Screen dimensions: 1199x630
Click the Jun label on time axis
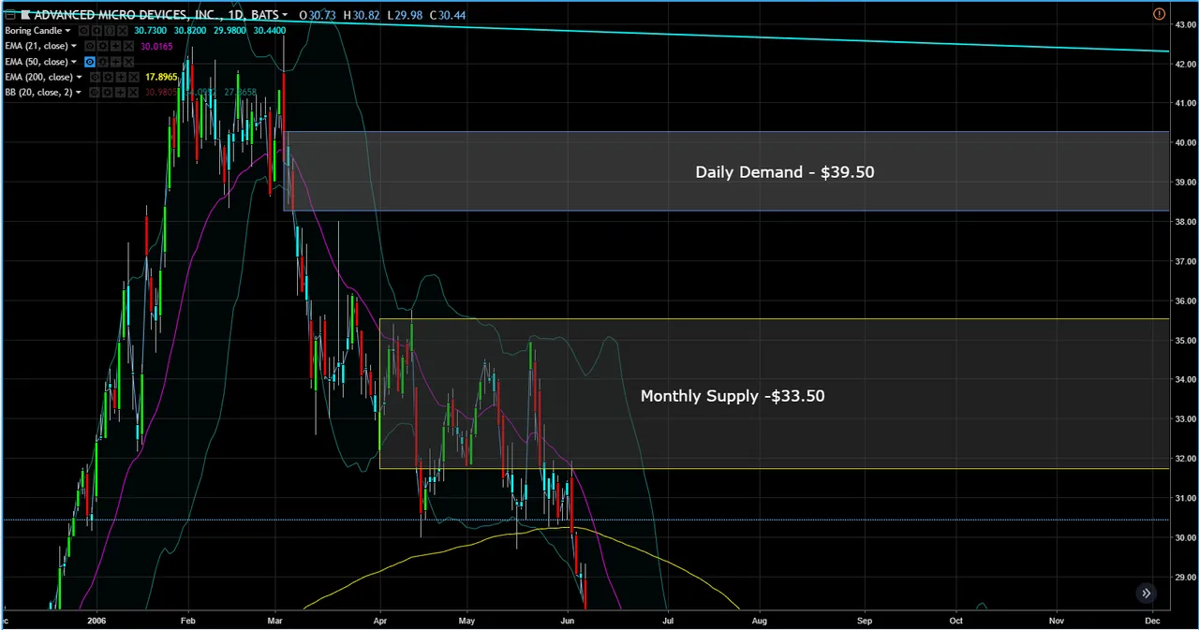(567, 620)
